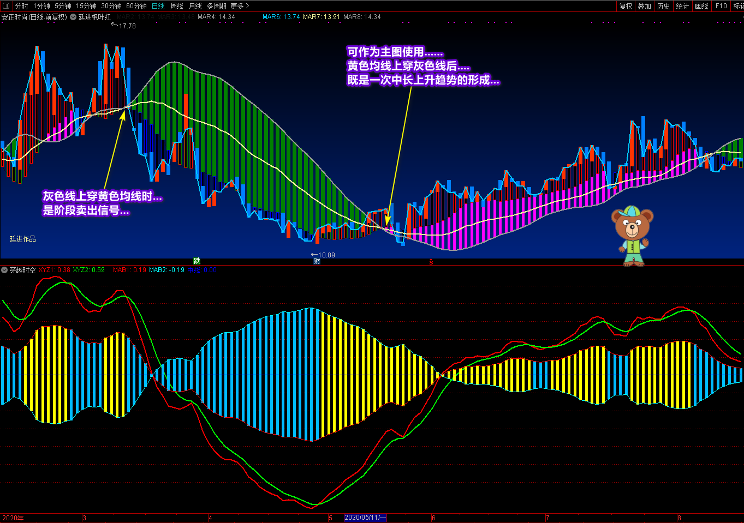Expand the 穿越时空 indicator dropdown arrow
The width and height of the screenshot is (744, 523).
tap(4, 270)
